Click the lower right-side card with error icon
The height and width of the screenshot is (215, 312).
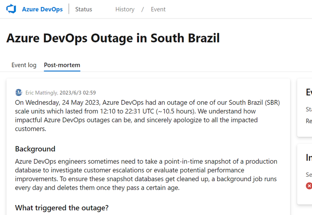[305, 174]
